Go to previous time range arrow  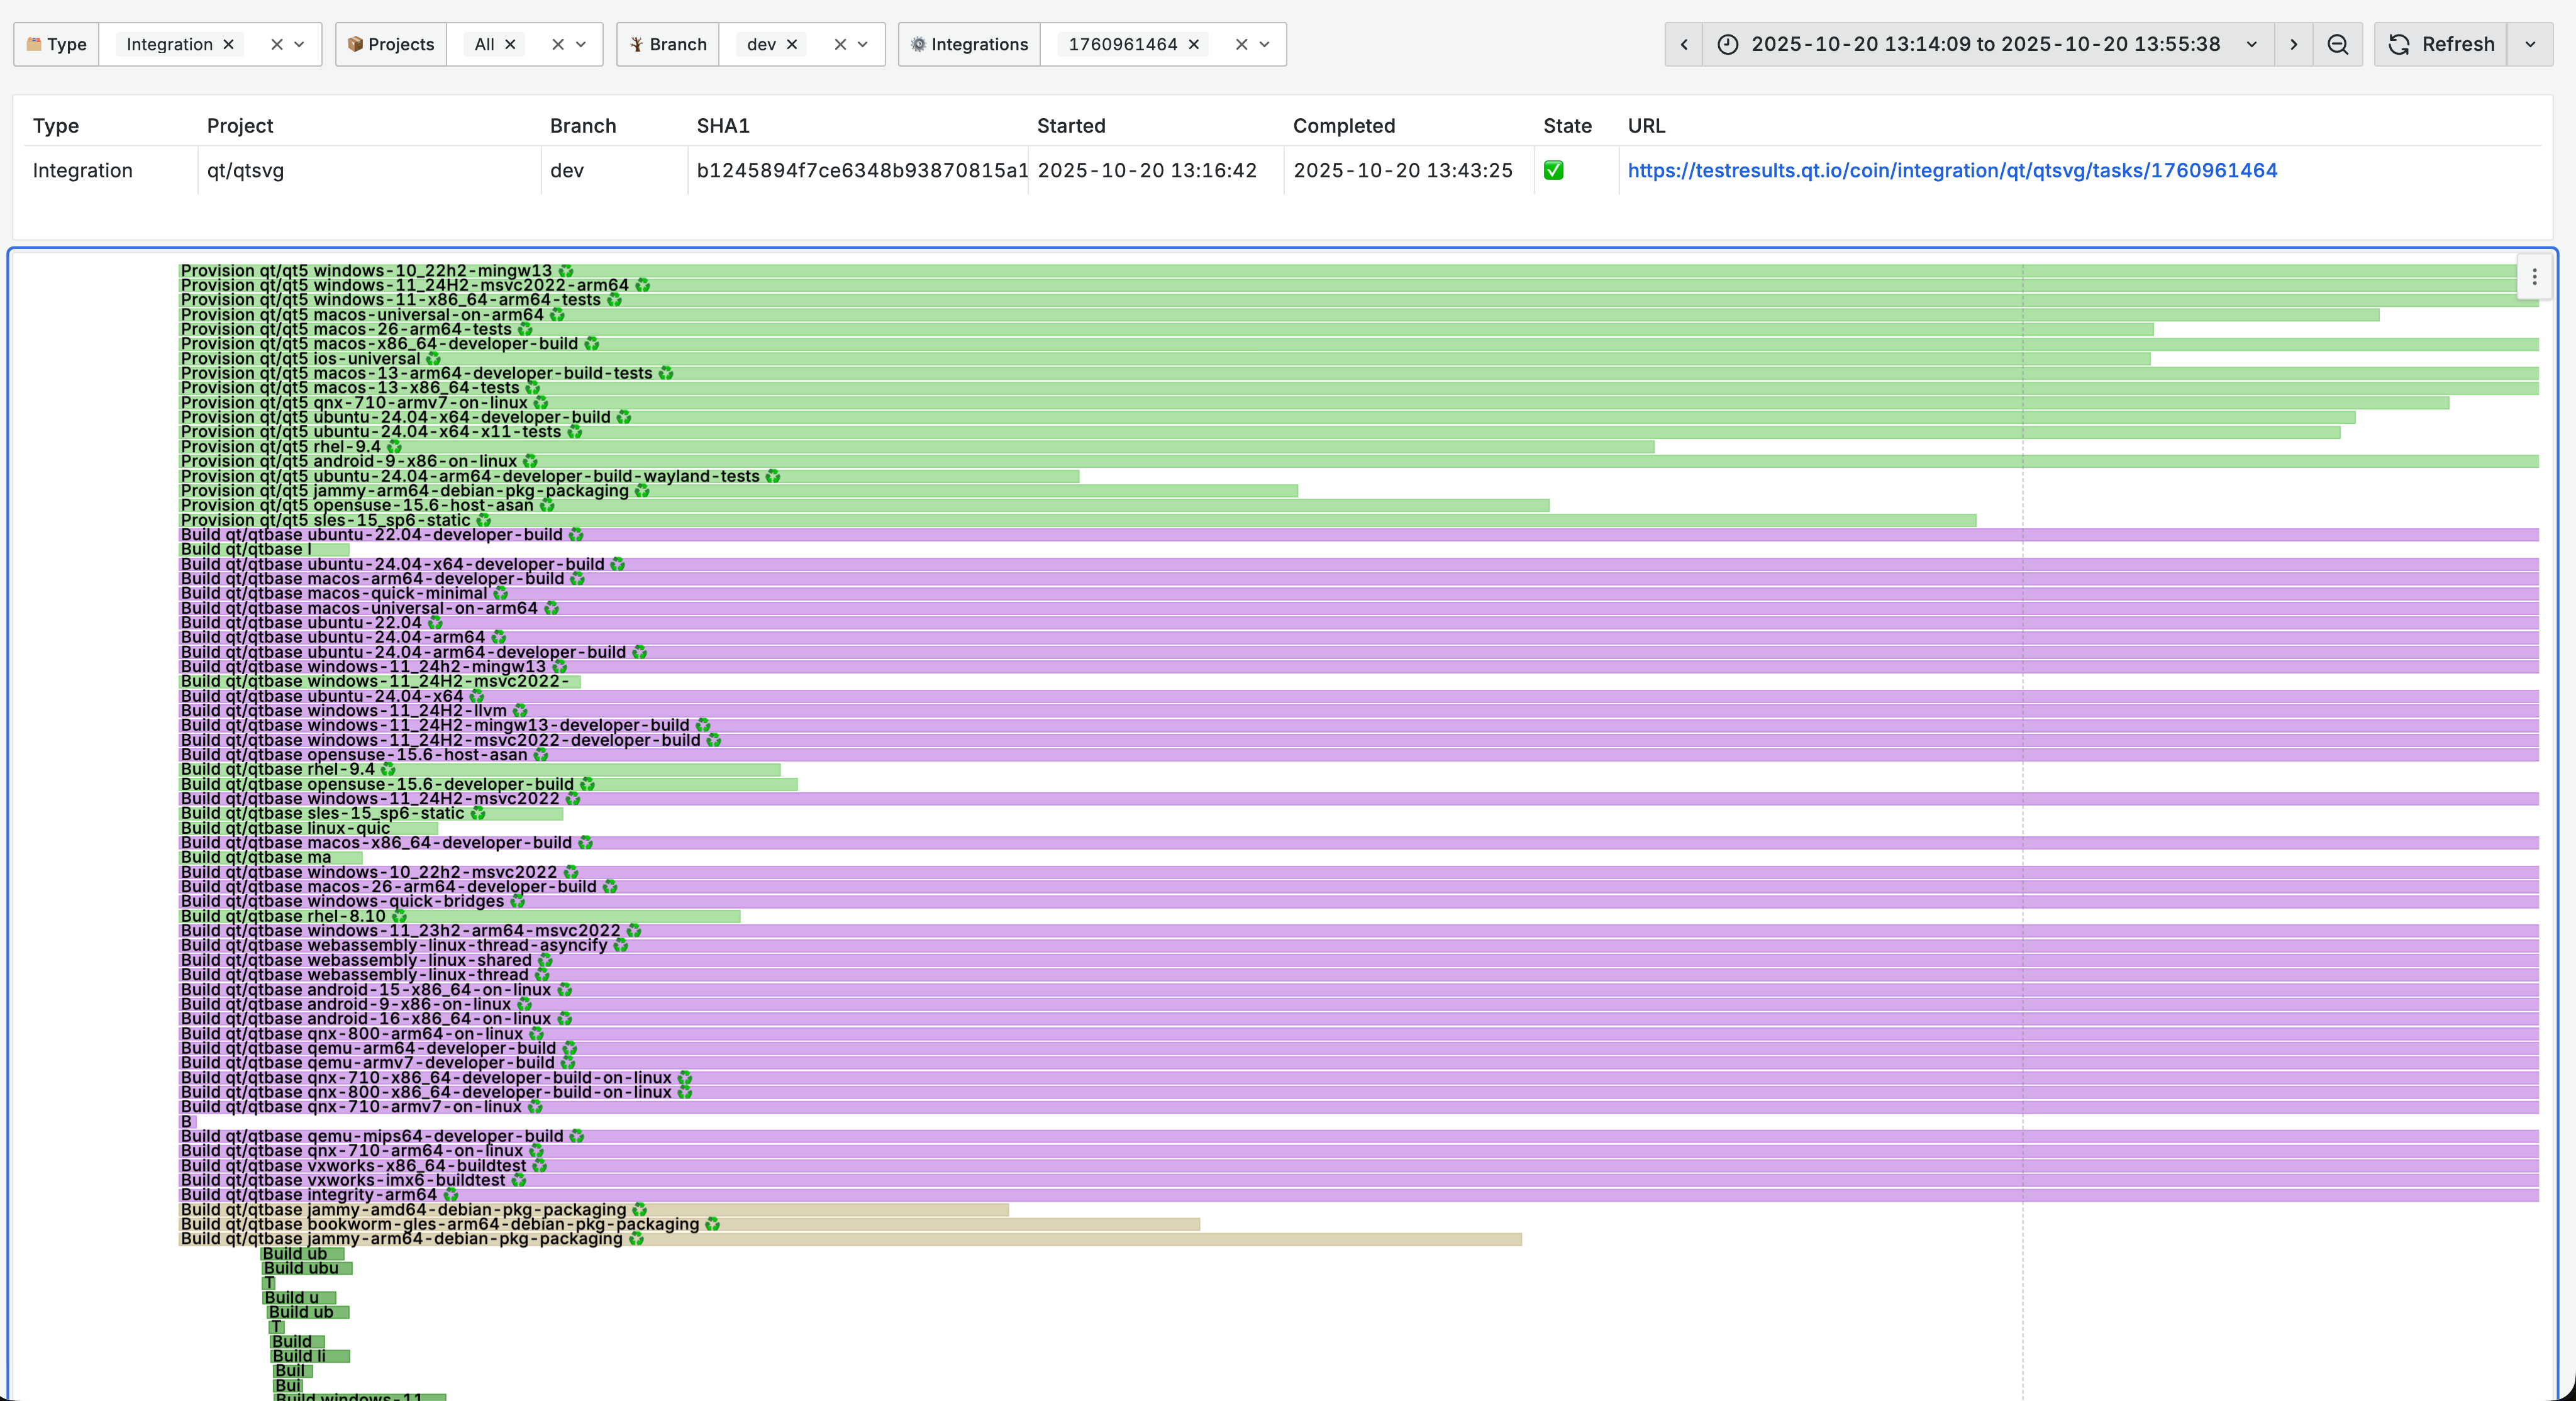(x=1684, y=44)
